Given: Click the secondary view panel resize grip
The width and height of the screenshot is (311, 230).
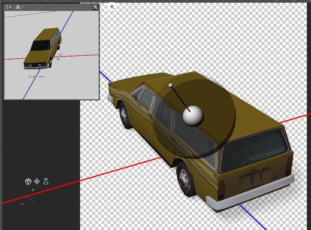Looking at the screenshot, I should click(x=97, y=97).
